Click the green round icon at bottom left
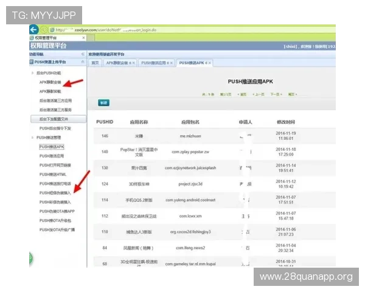This screenshot has height=292, width=365. pos(31,259)
